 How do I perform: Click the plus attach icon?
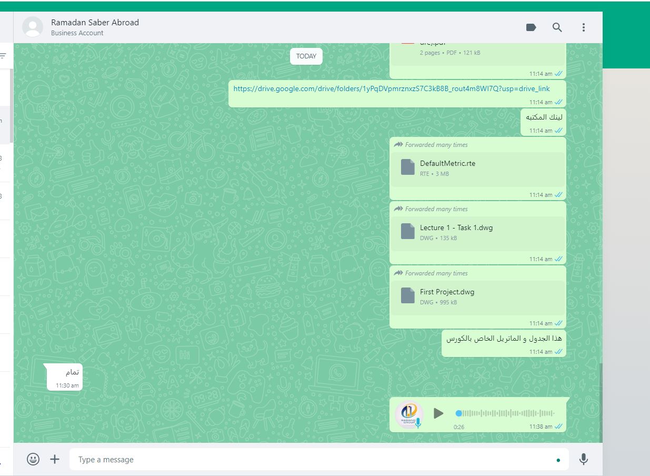coord(55,459)
